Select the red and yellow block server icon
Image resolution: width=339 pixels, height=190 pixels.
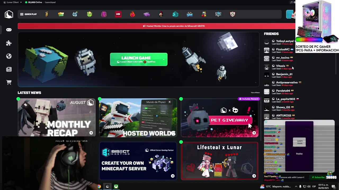click(204, 14)
